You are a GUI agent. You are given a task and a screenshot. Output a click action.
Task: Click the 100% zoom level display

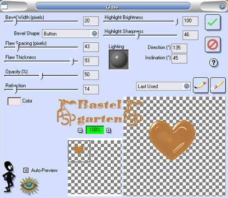click(95, 130)
